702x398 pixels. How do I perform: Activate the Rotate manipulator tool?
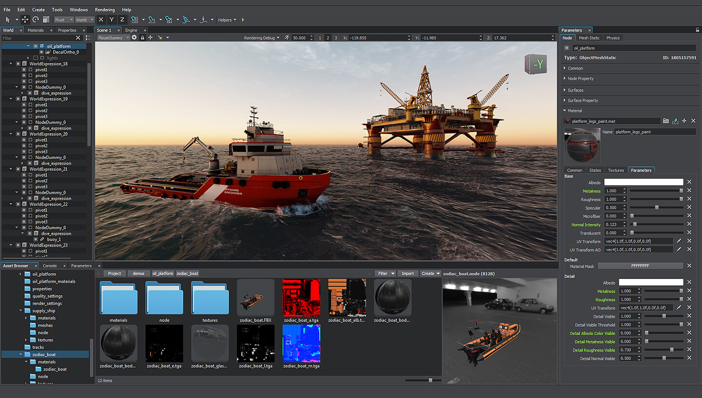tap(36, 20)
